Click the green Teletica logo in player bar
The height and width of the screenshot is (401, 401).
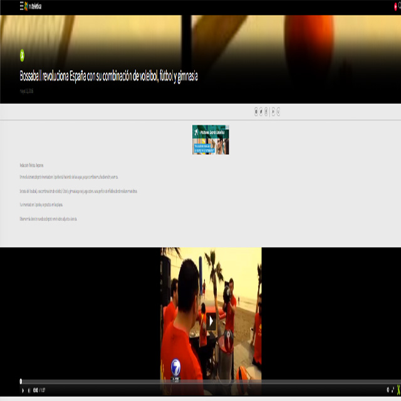[398, 390]
